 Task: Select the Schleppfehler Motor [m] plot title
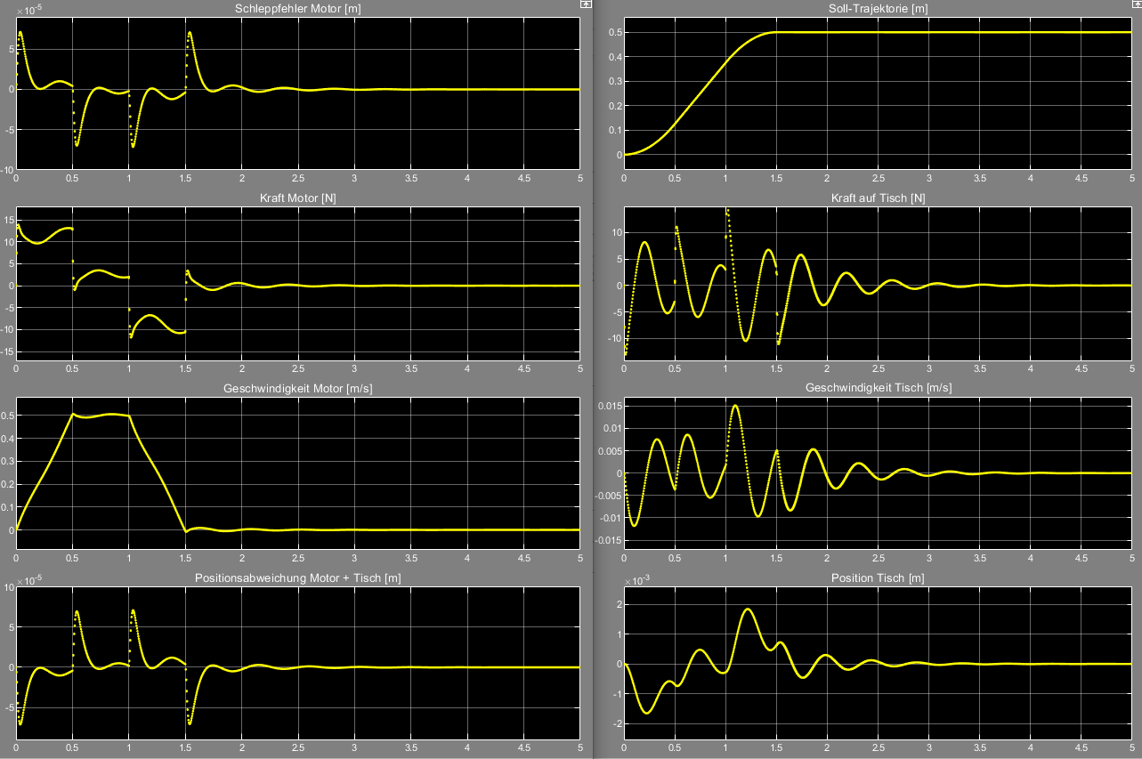click(297, 8)
